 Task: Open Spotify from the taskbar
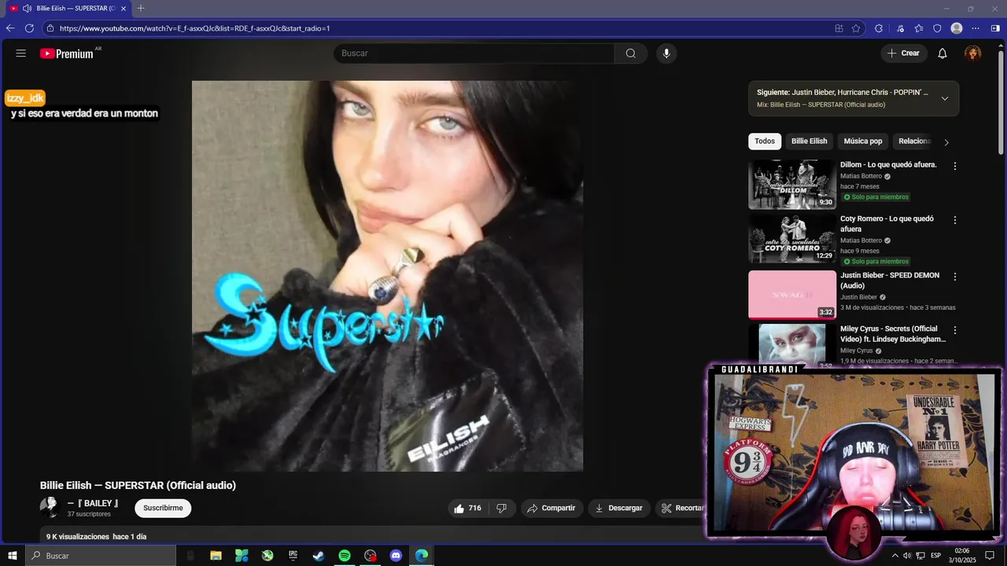(x=345, y=556)
